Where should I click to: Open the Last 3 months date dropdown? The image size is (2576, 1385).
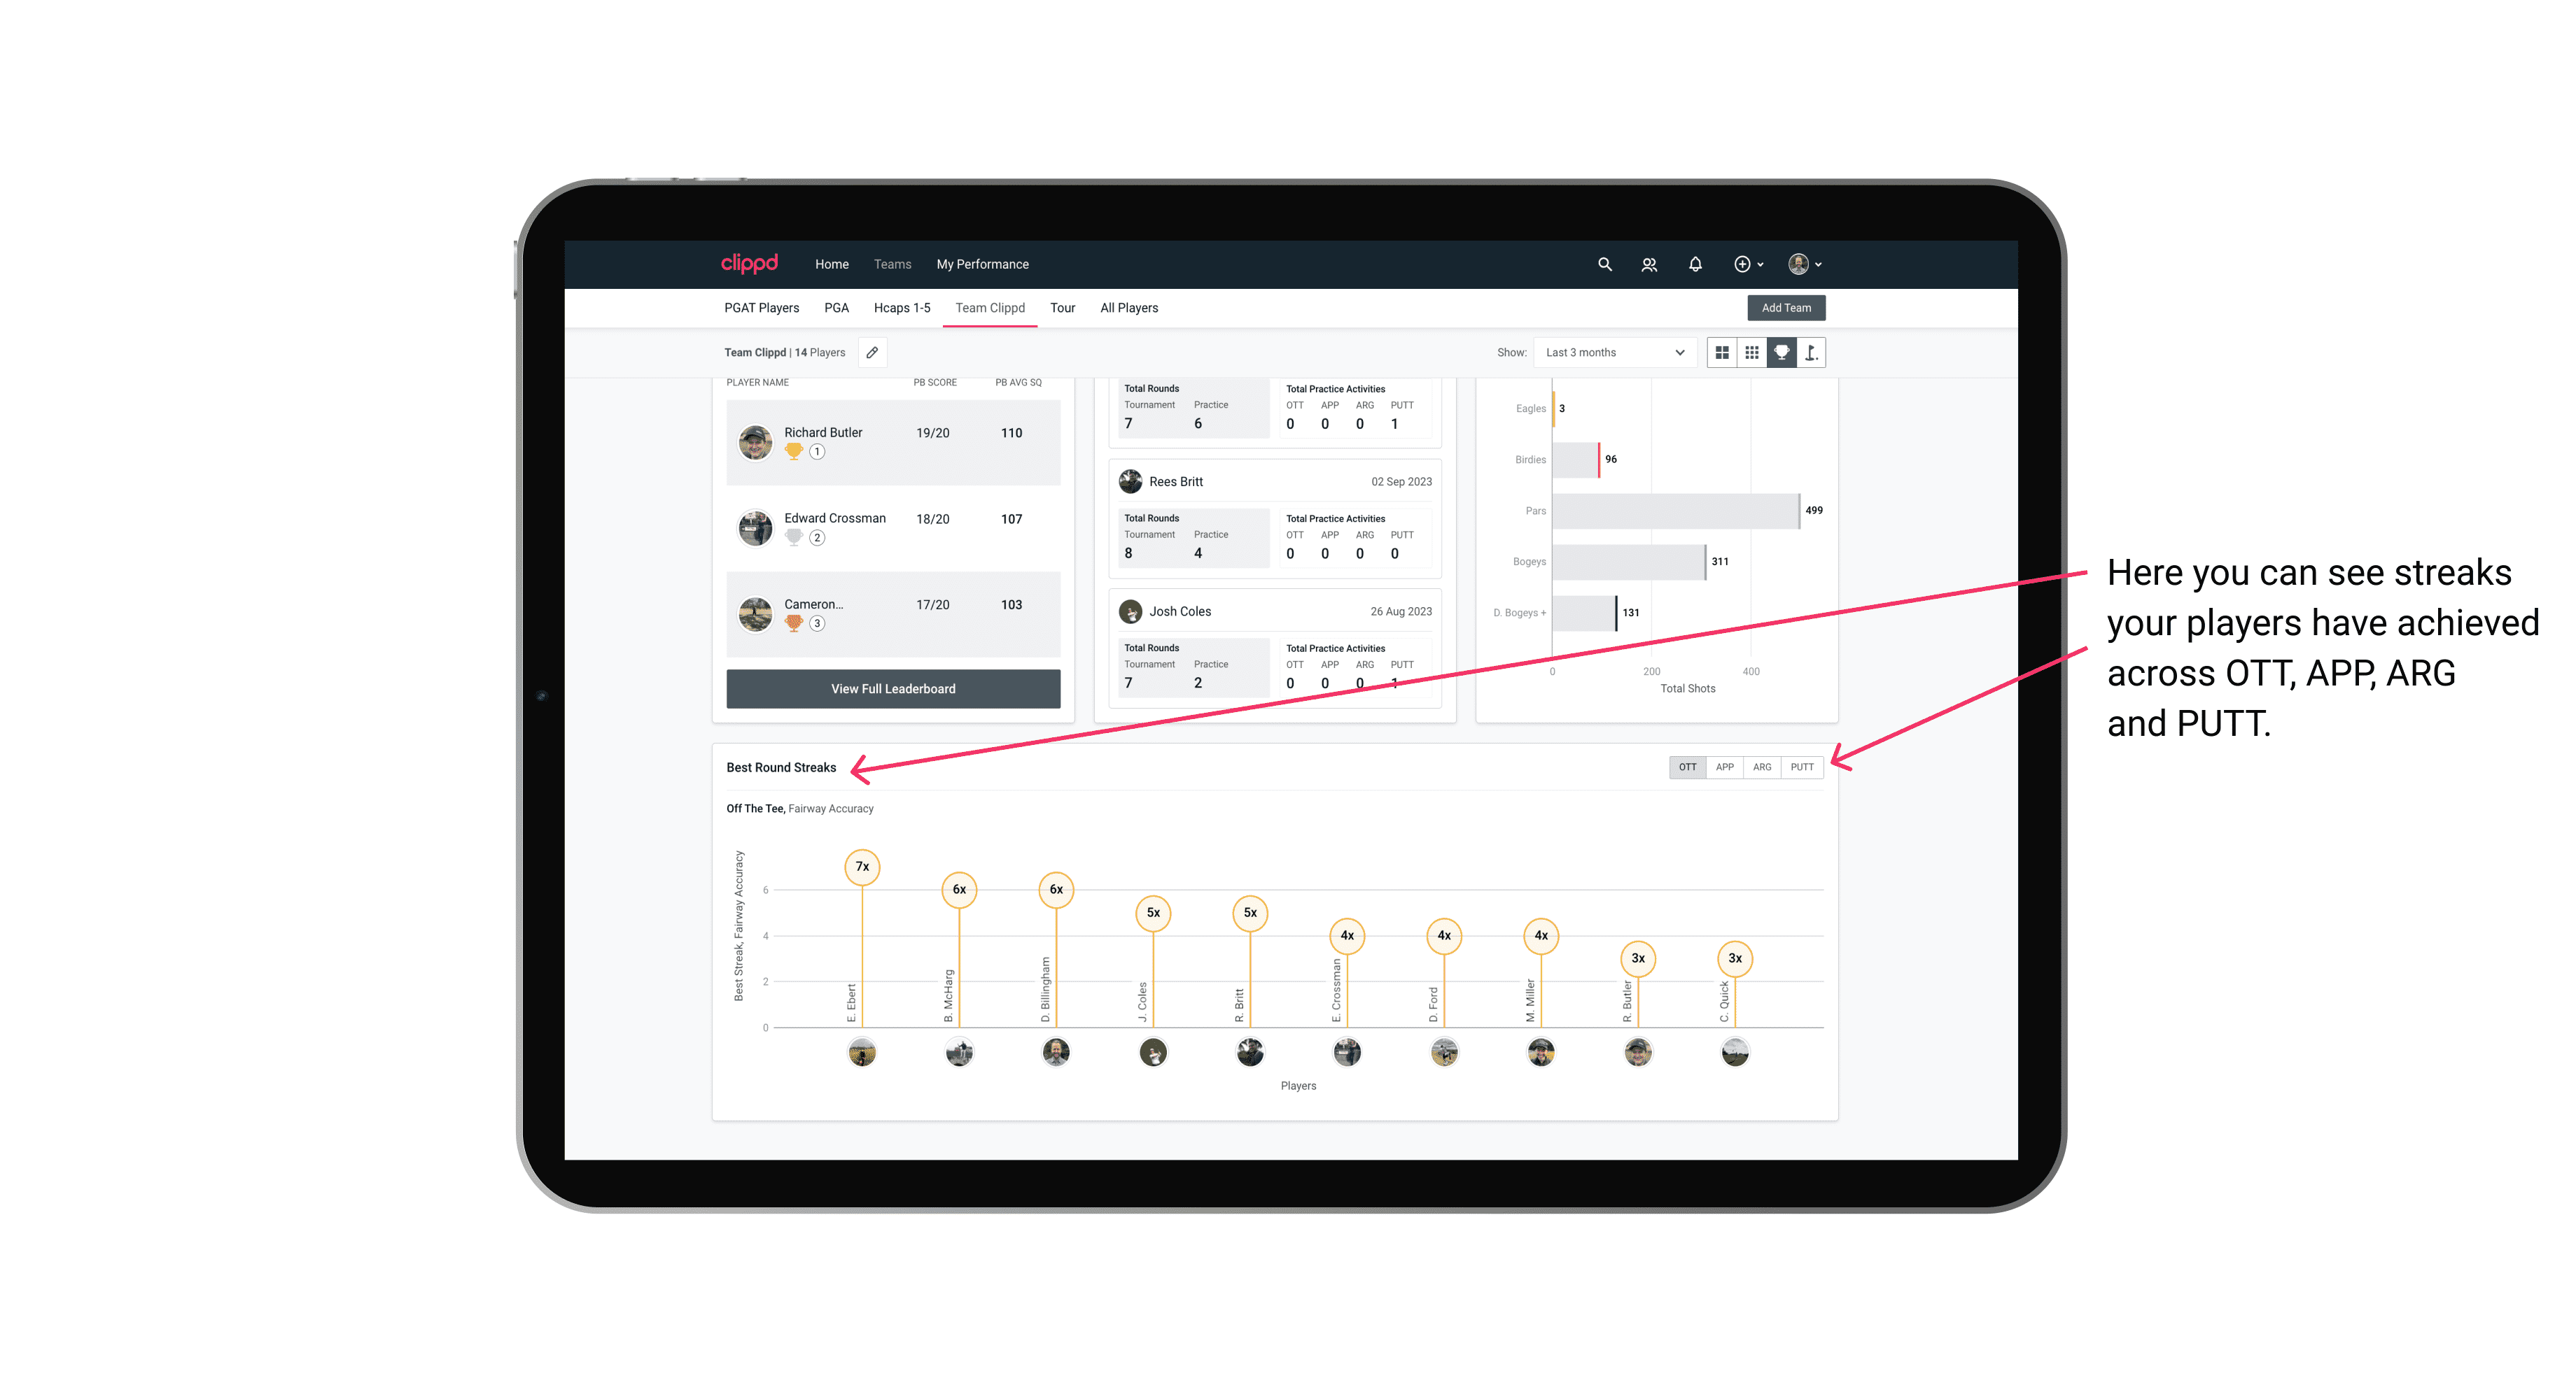click(1613, 353)
